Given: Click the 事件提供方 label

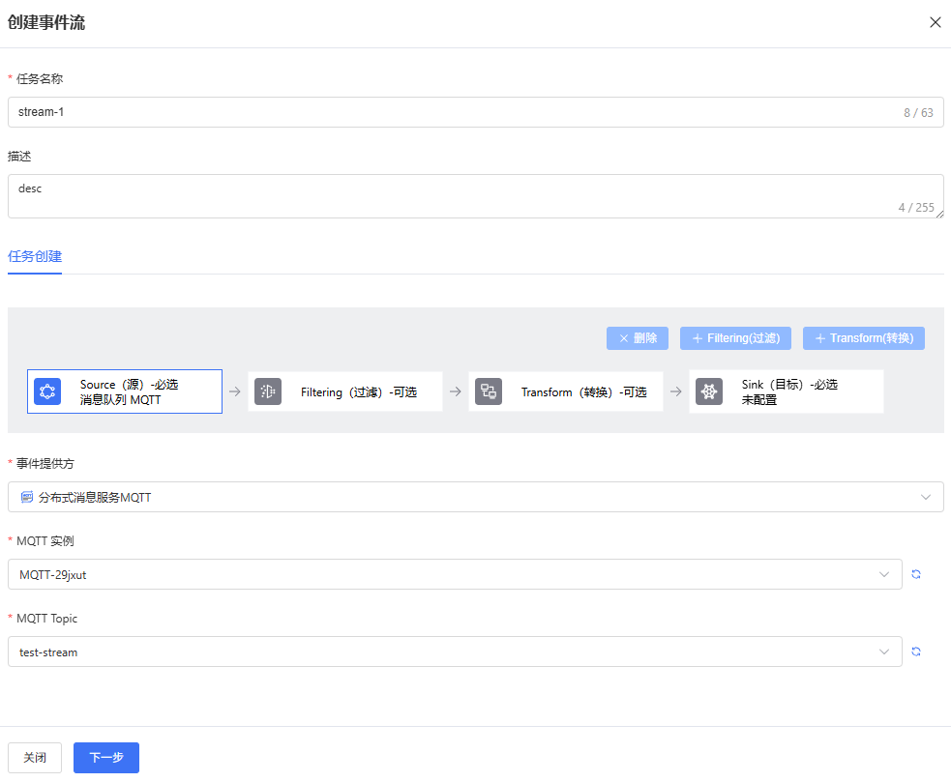Looking at the screenshot, I should coord(45,464).
